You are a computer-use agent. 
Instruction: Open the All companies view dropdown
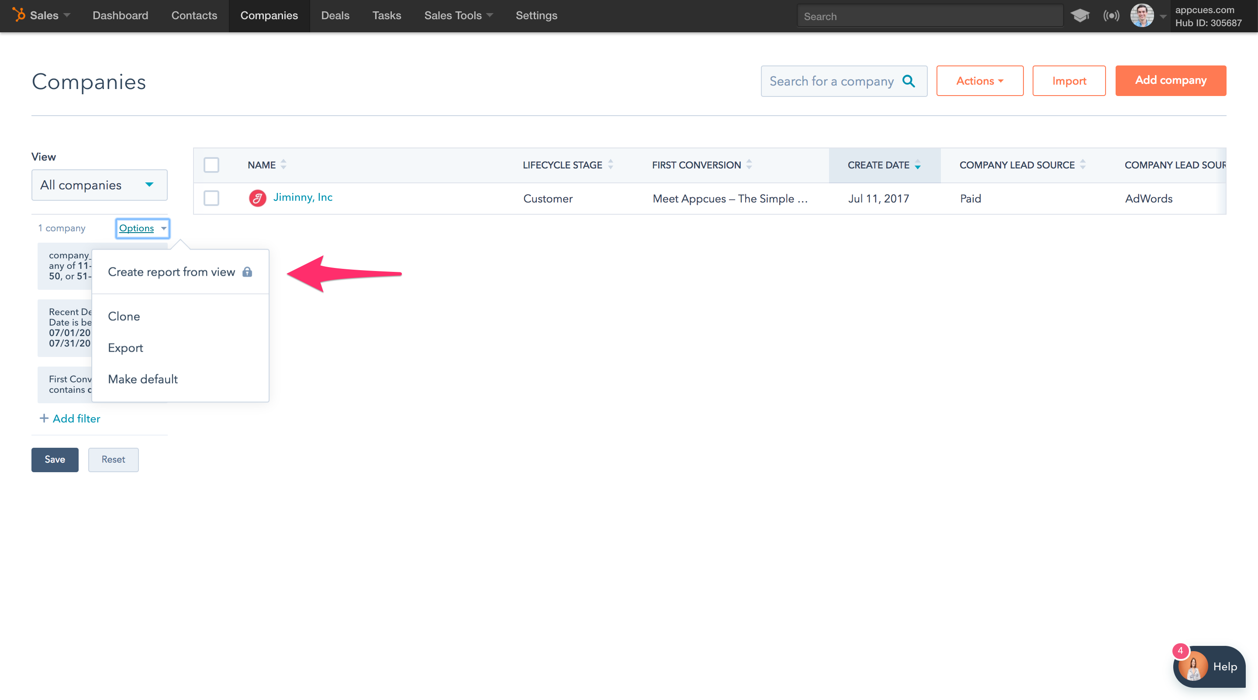click(99, 185)
